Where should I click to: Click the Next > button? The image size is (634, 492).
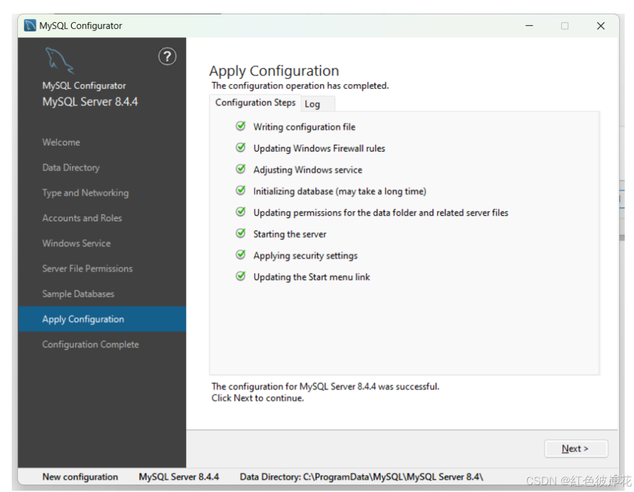click(575, 449)
